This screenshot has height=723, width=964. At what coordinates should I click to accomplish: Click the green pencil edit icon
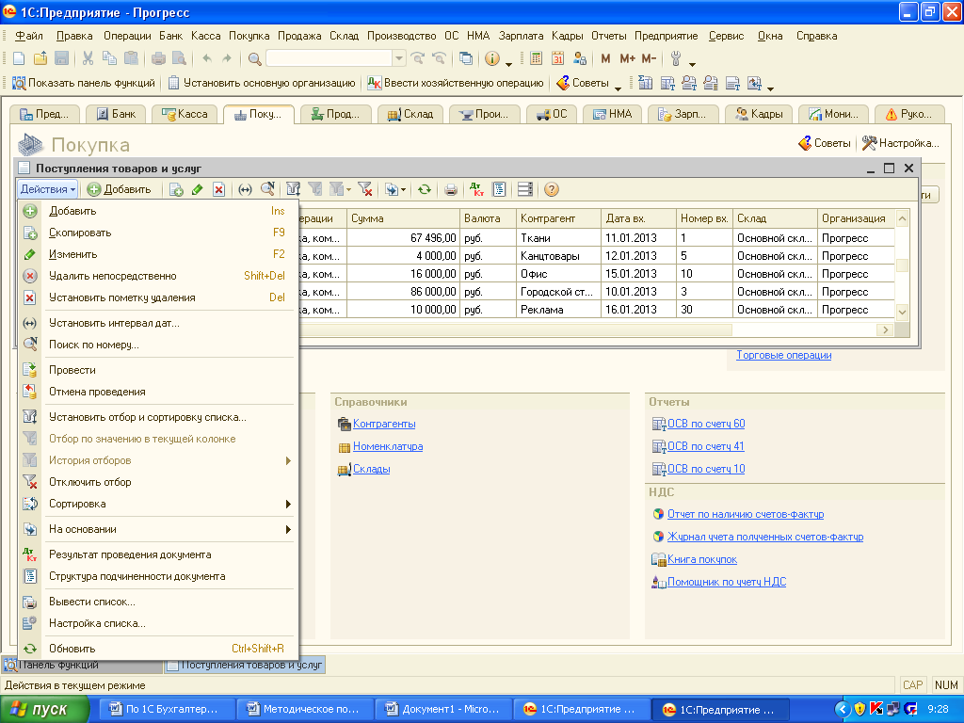tap(198, 189)
